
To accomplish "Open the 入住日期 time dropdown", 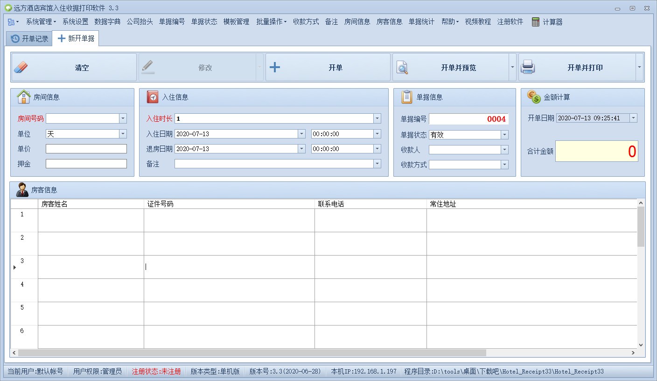I will [x=377, y=134].
